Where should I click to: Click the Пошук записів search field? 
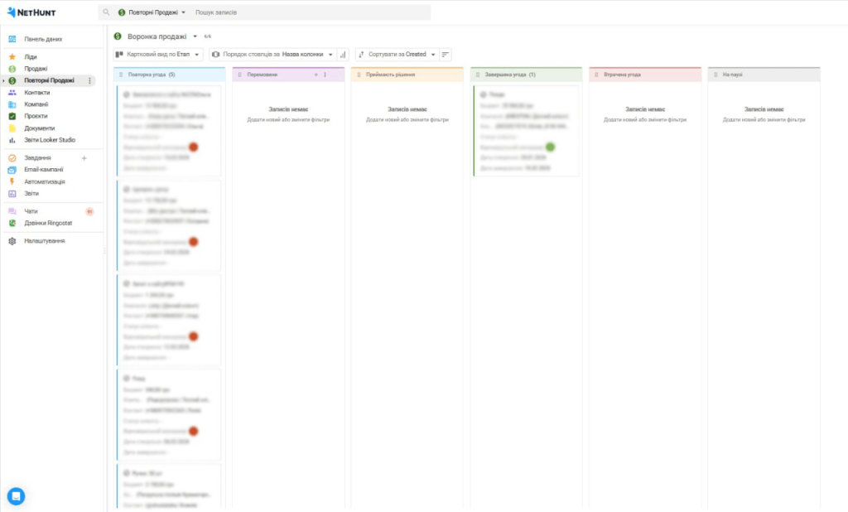tap(215, 12)
